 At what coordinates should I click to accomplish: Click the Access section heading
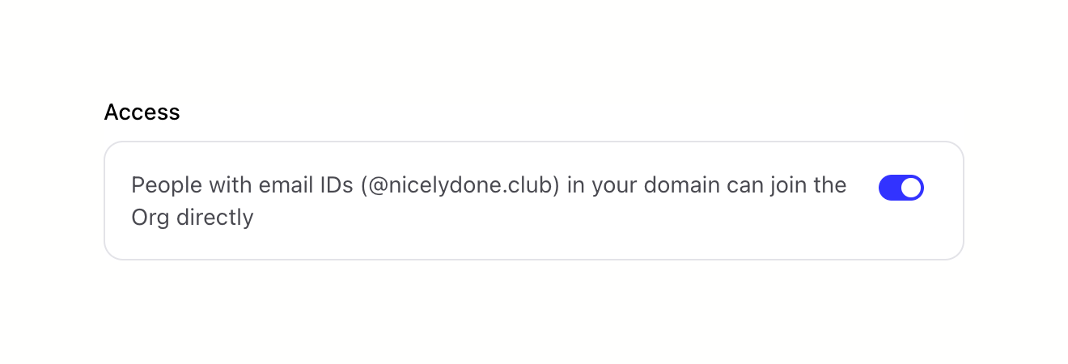tap(142, 112)
